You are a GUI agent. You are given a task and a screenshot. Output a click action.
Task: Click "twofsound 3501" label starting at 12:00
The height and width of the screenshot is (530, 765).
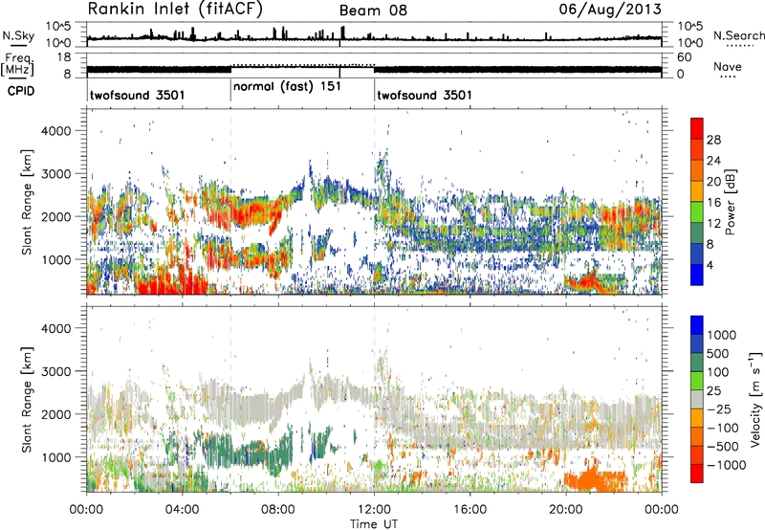425,95
